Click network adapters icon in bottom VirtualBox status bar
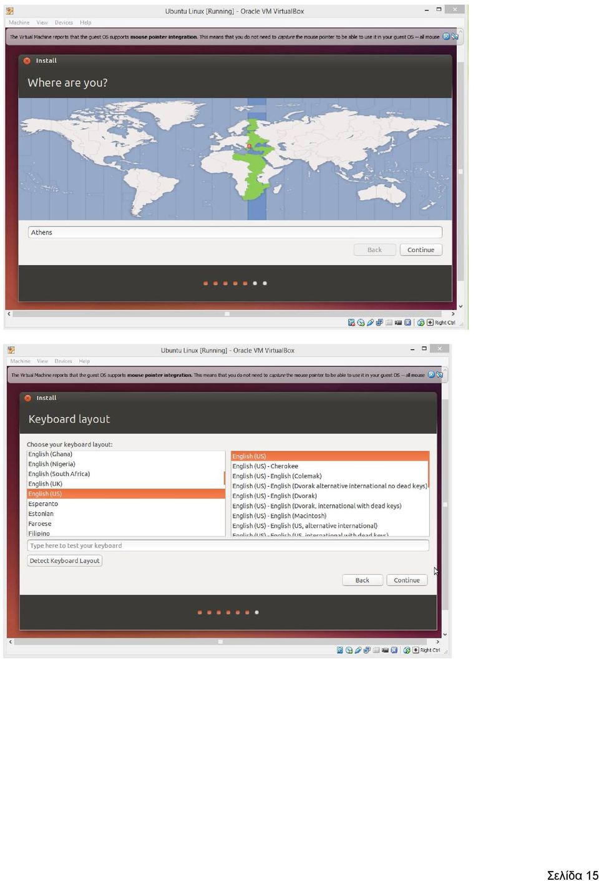This screenshot has width=599, height=881. pos(367,650)
